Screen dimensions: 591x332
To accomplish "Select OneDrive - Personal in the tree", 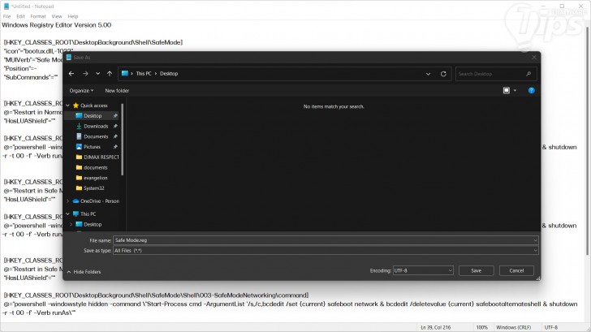I will [100, 201].
